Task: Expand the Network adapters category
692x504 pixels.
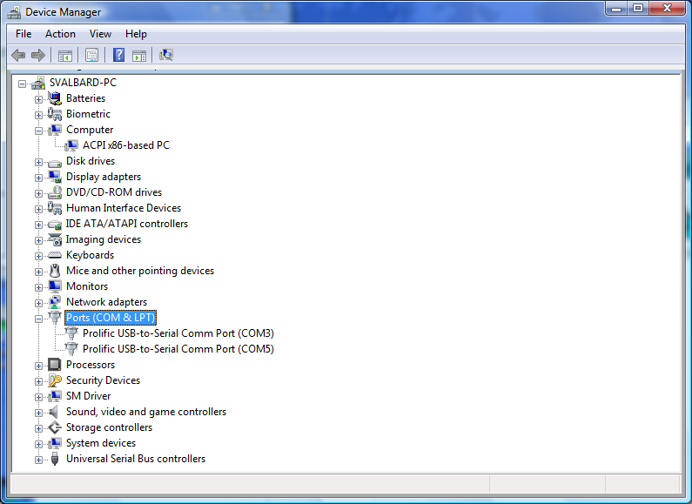Action: 38,303
